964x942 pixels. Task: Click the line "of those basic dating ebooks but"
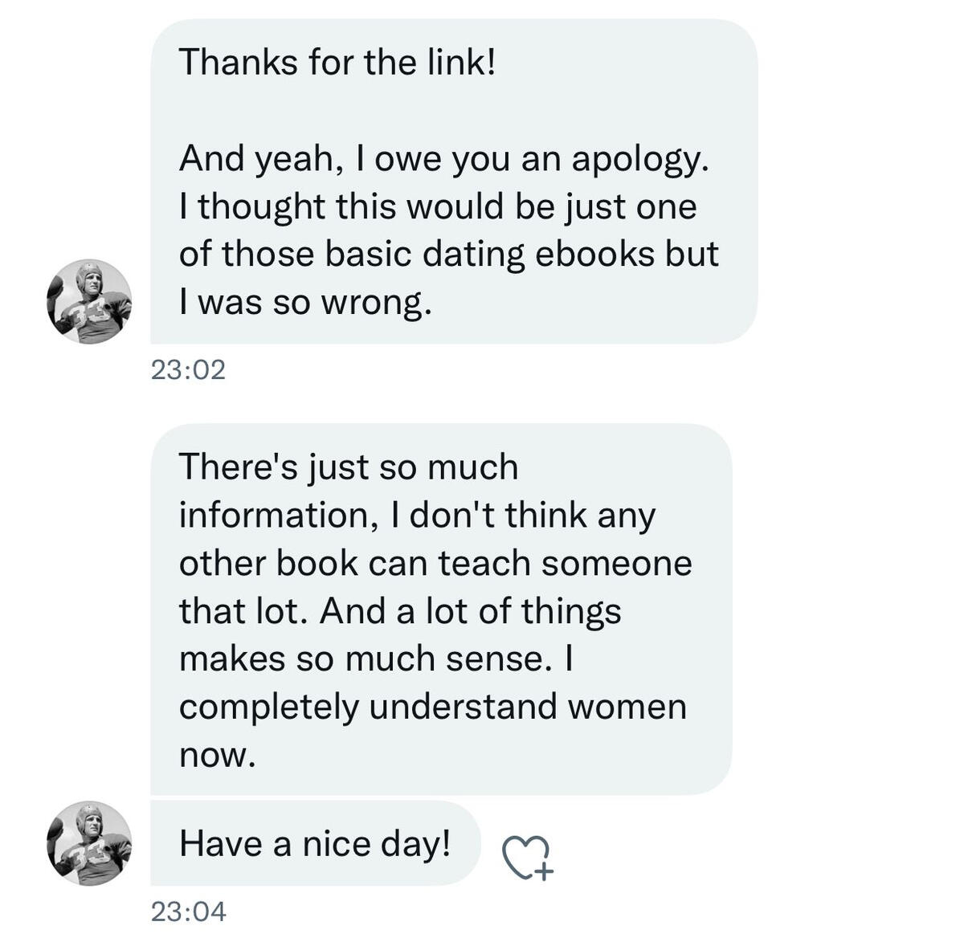(x=448, y=255)
